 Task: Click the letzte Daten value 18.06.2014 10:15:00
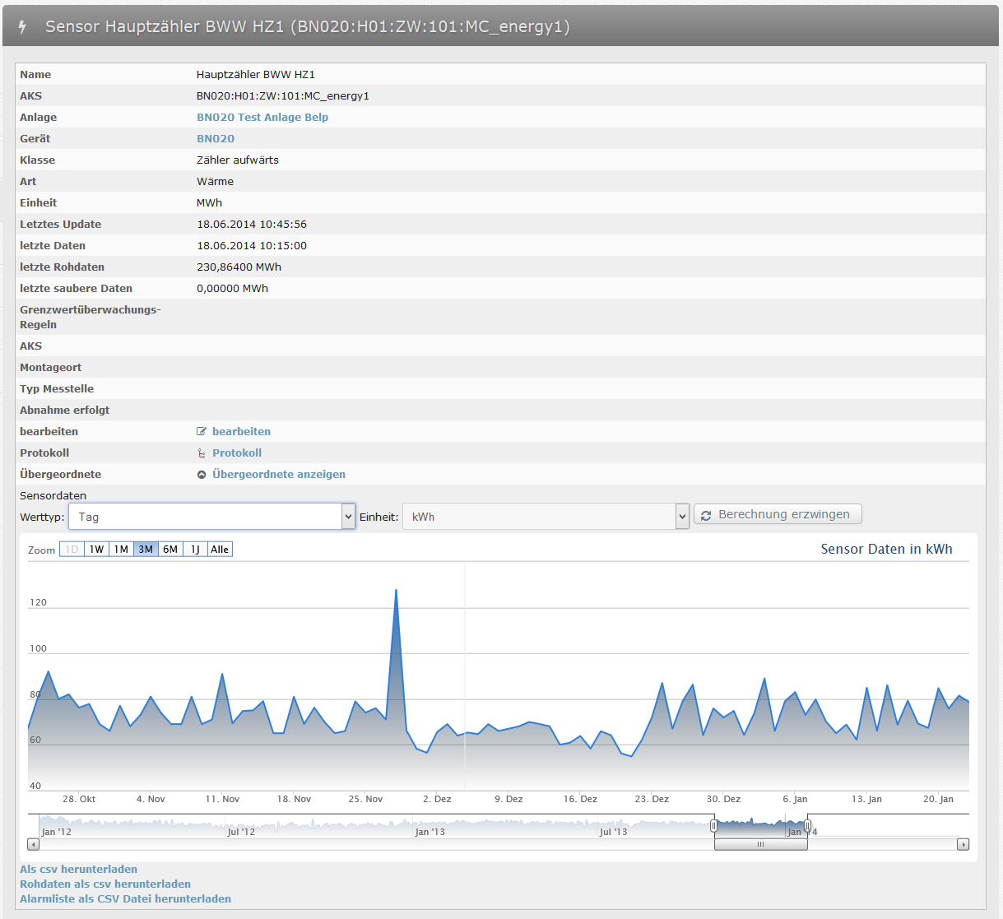click(x=252, y=245)
